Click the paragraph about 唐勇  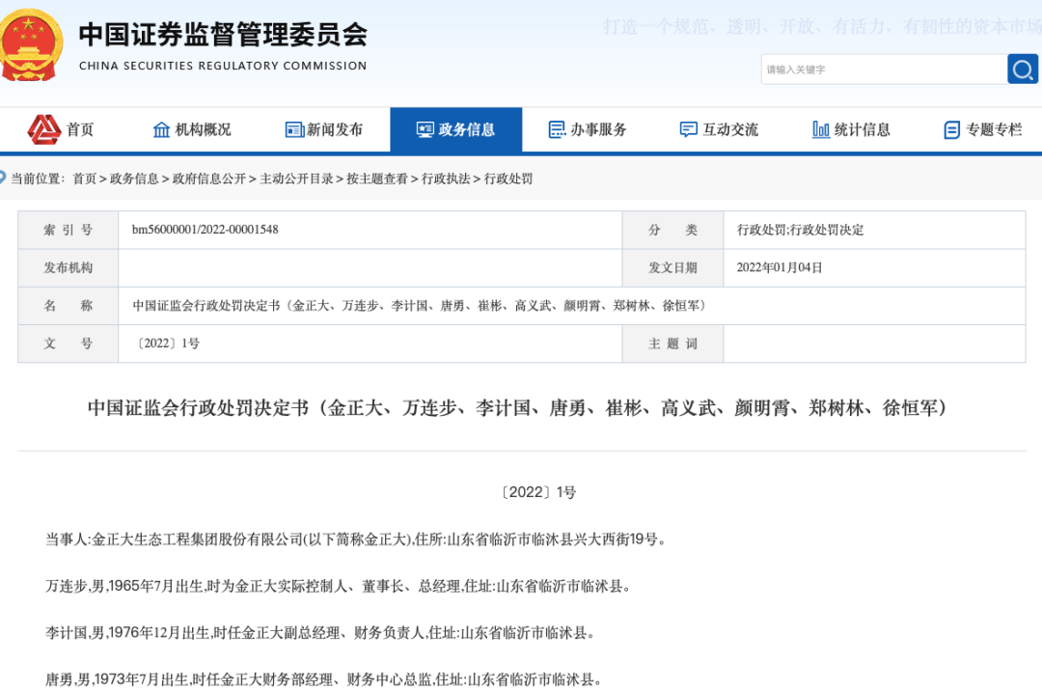[323, 679]
